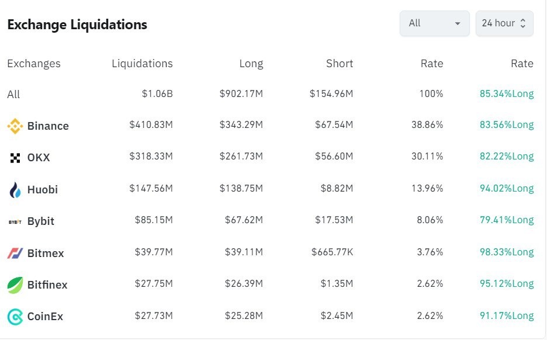Open the "All" filter dropdown

[x=434, y=23]
